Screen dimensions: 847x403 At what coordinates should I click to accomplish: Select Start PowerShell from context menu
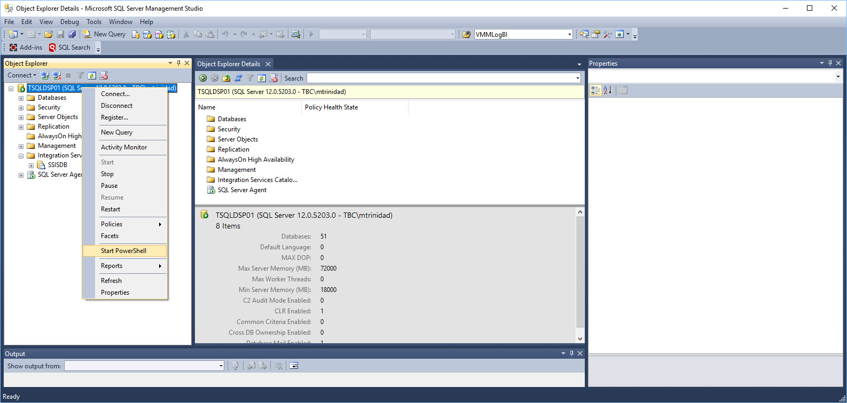(125, 251)
